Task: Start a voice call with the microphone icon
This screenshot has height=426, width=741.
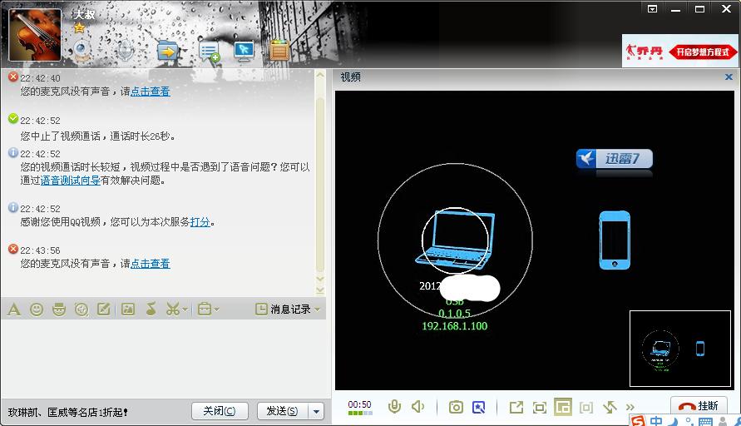Action: coord(126,50)
